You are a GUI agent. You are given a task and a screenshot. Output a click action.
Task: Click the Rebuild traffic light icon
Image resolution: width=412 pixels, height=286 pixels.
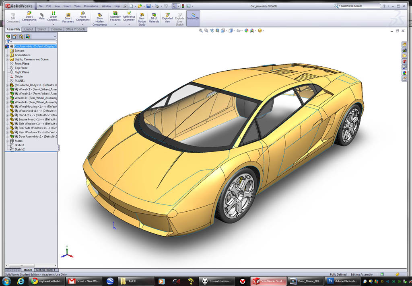(183, 6)
